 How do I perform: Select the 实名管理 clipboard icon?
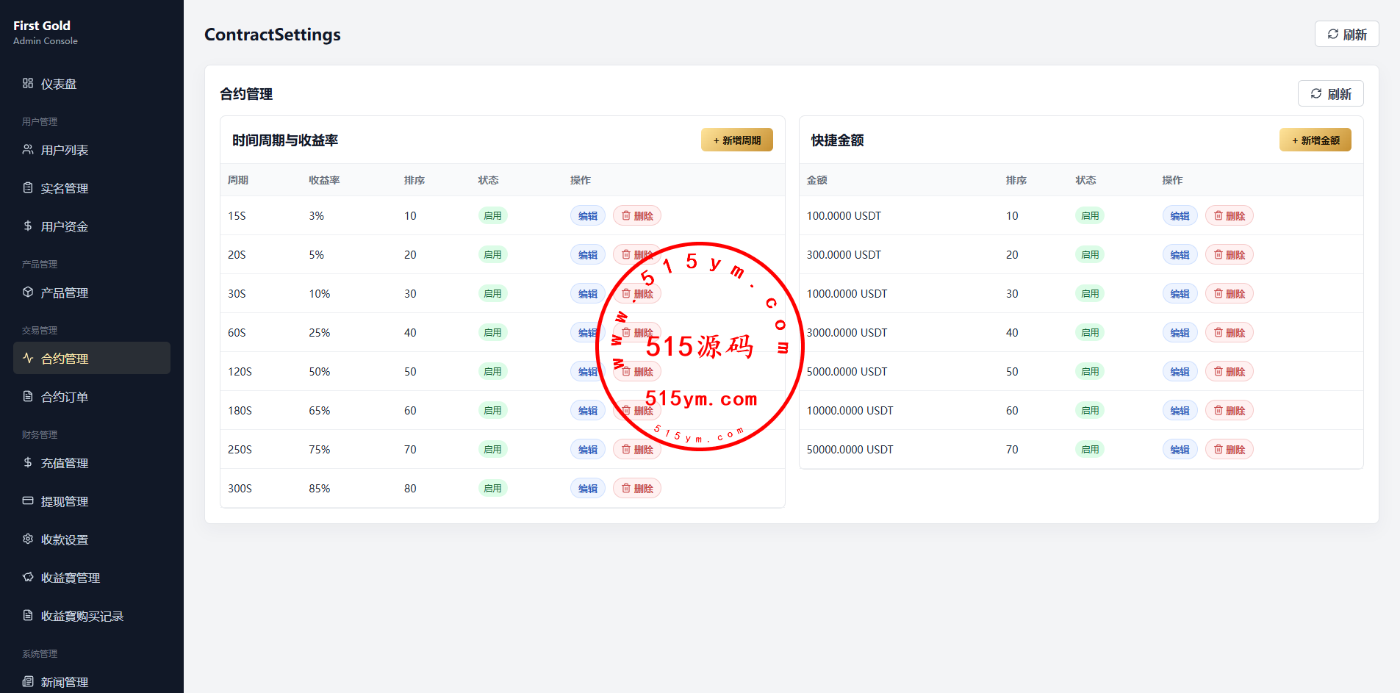click(28, 187)
